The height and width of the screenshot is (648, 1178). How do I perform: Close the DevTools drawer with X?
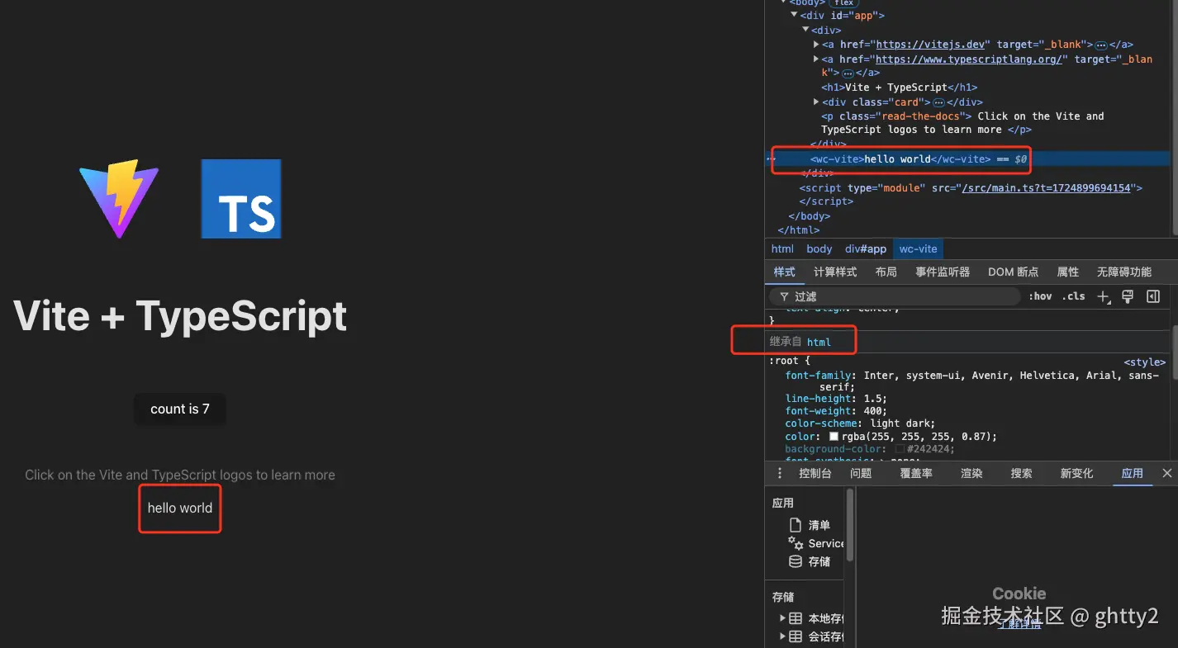(x=1167, y=473)
